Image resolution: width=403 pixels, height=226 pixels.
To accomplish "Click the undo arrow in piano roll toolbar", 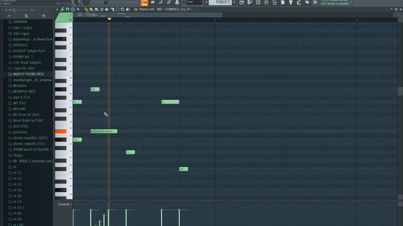I will pos(78,9).
